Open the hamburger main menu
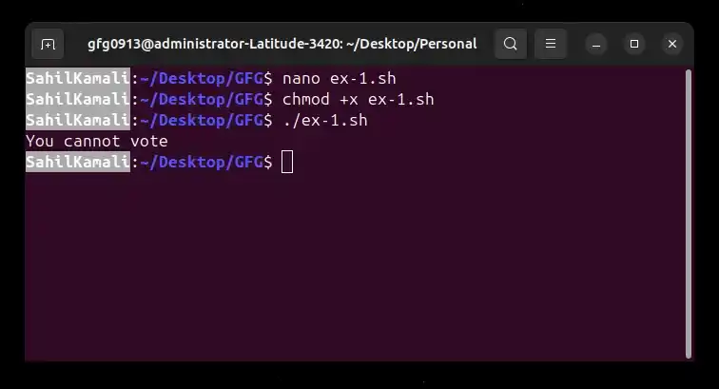The height and width of the screenshot is (389, 719). (x=551, y=44)
